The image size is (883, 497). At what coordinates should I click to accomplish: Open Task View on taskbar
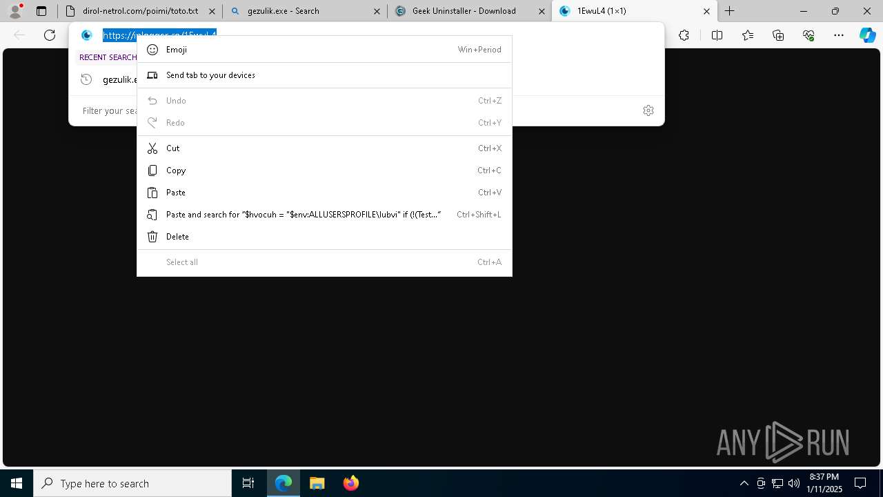[248, 483]
